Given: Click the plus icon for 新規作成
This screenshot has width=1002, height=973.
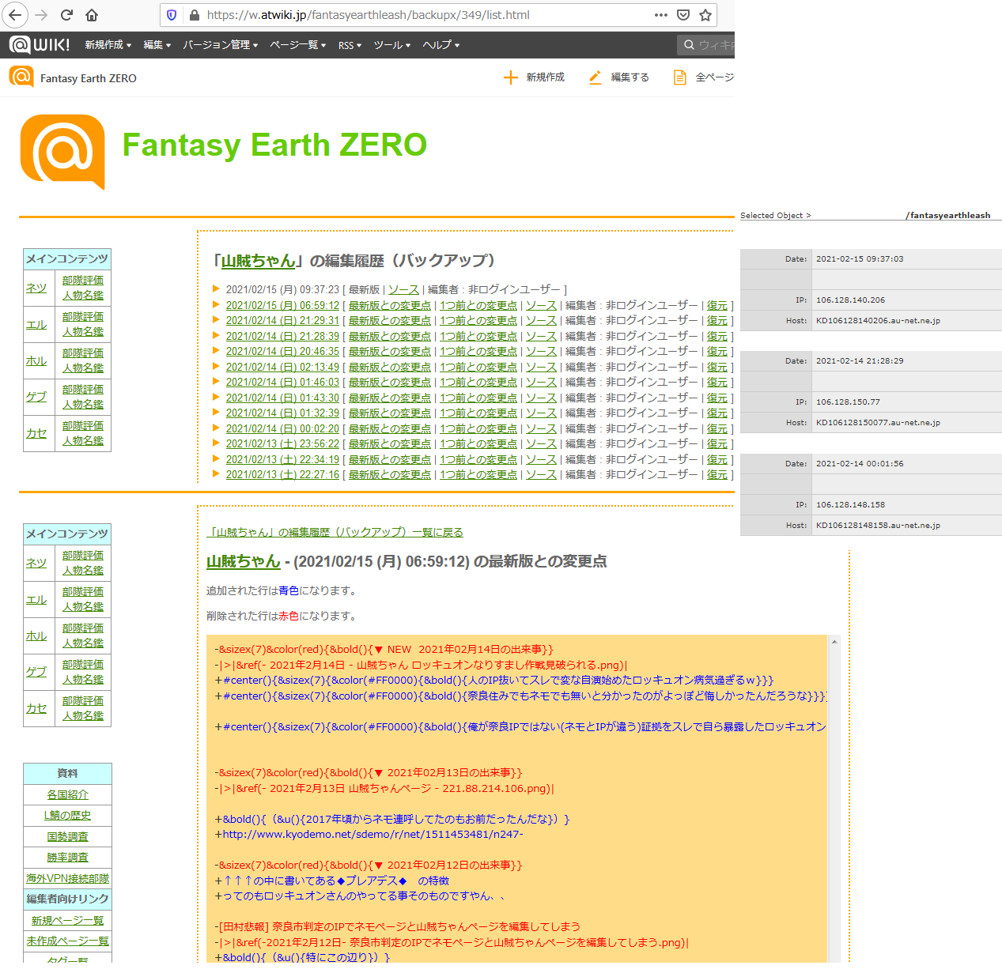Looking at the screenshot, I should (511, 77).
